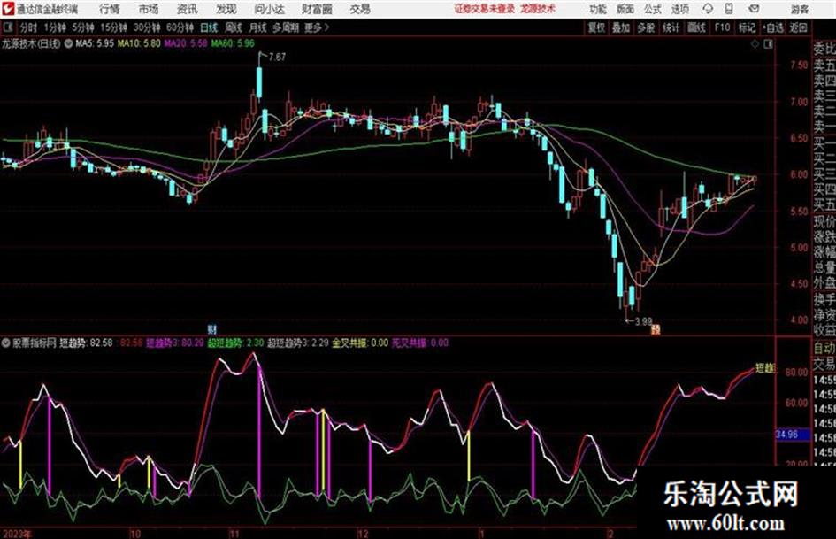Click the 游客 guest account label

click(x=799, y=9)
